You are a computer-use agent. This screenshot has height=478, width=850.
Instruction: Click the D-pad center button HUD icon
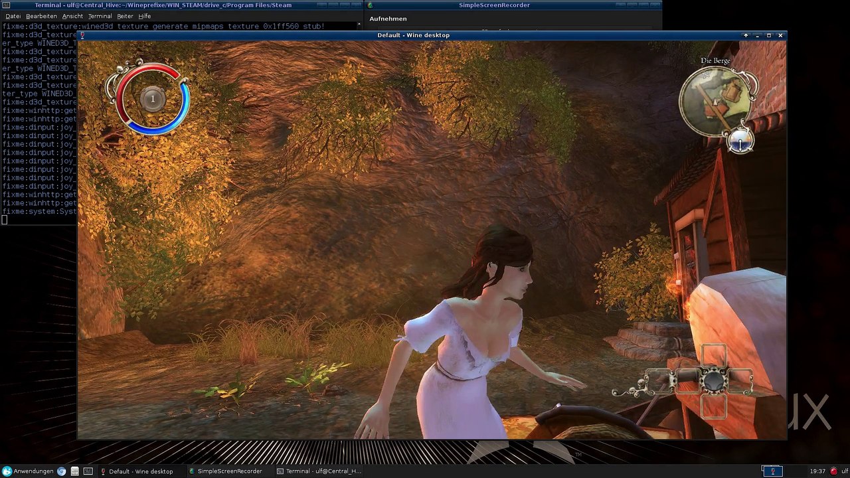click(714, 381)
